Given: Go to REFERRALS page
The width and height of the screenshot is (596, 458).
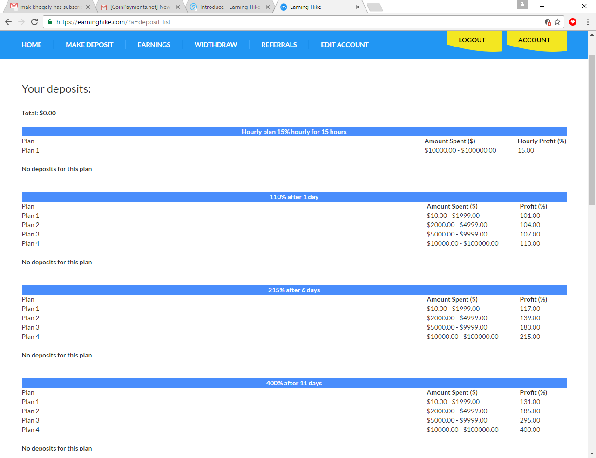Looking at the screenshot, I should pyautogui.click(x=279, y=45).
